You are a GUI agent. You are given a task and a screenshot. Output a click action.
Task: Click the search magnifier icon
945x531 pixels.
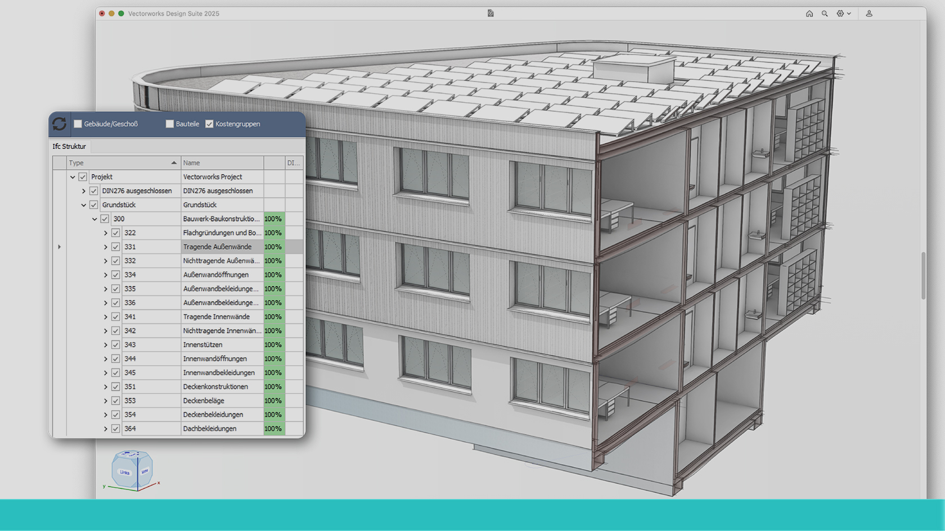tap(825, 13)
